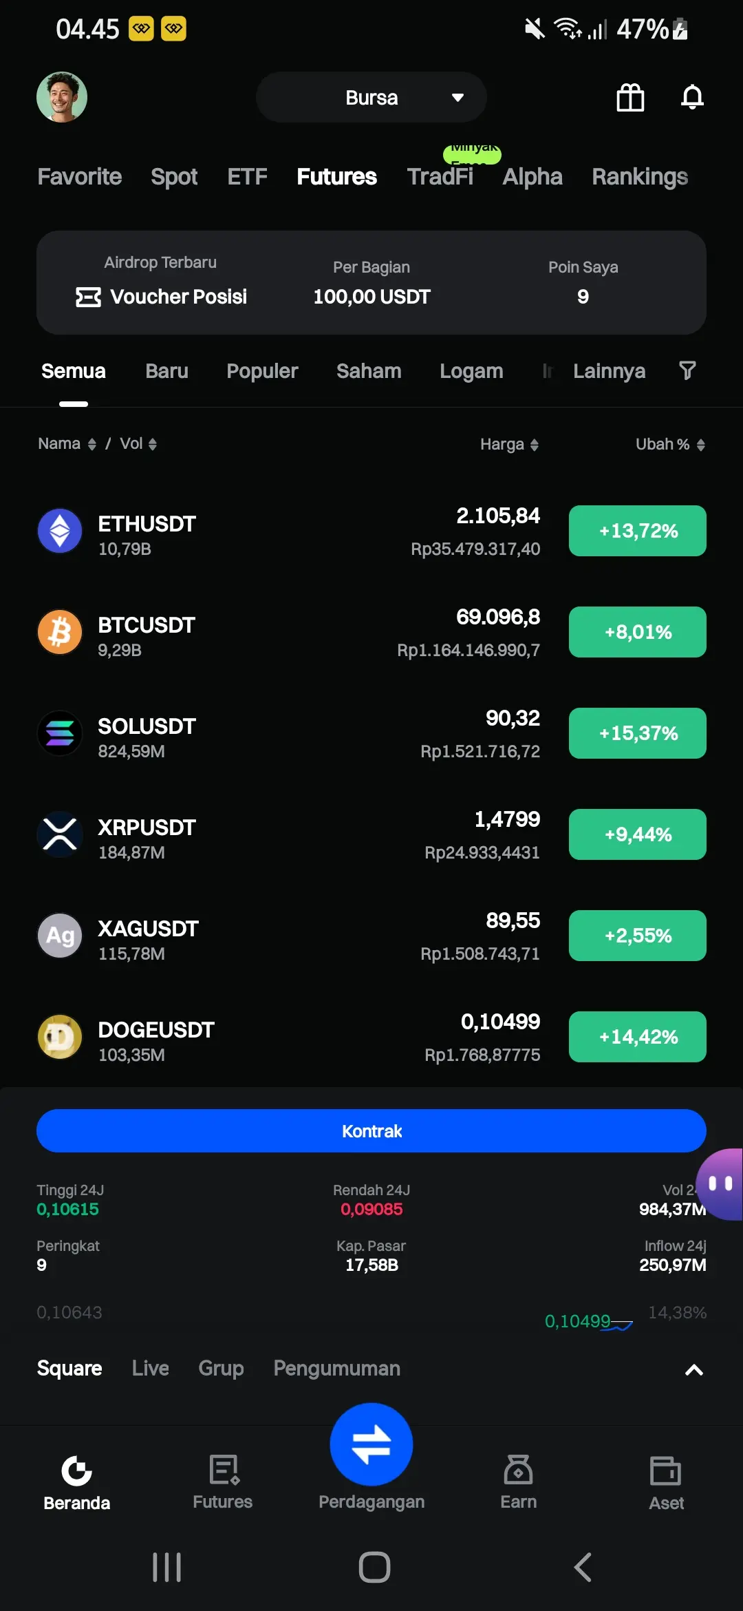The image size is (743, 1611).
Task: Tap the user profile avatar
Action: (x=62, y=97)
